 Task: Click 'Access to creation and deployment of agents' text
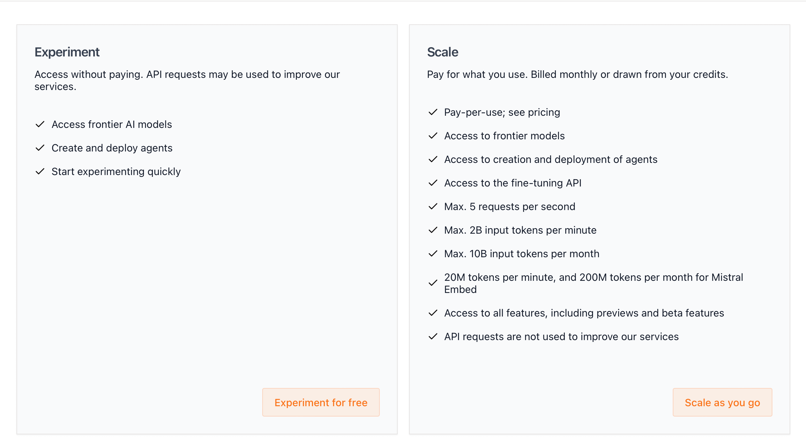tap(551, 159)
